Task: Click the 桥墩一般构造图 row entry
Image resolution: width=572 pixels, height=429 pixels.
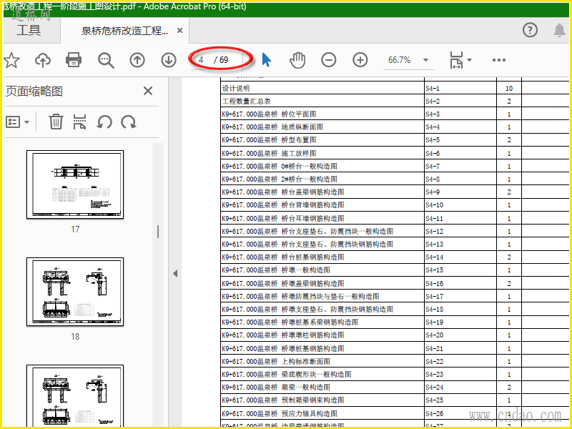Action: pos(276,270)
